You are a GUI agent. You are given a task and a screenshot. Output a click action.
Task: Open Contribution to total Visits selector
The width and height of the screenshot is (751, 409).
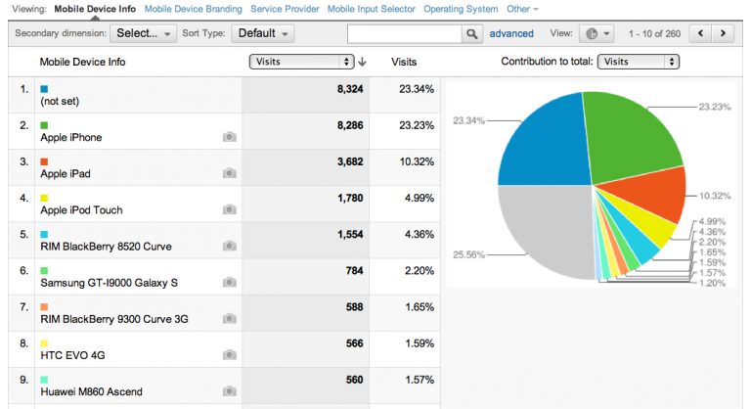coord(638,62)
